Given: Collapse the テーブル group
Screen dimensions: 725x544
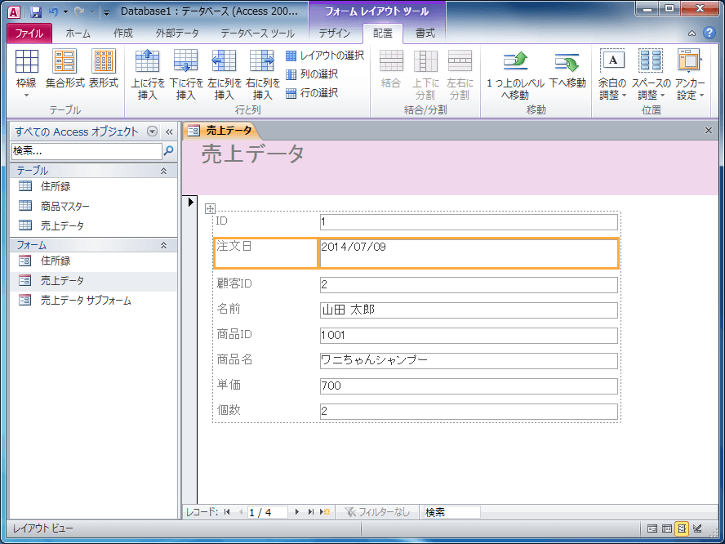Looking at the screenshot, I should [x=163, y=171].
